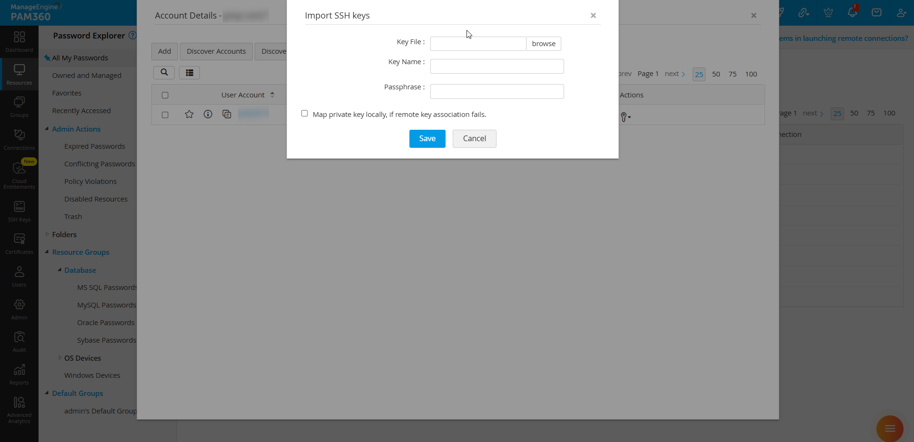Select all accounts via header checkbox
The height and width of the screenshot is (442, 914).
coord(165,95)
